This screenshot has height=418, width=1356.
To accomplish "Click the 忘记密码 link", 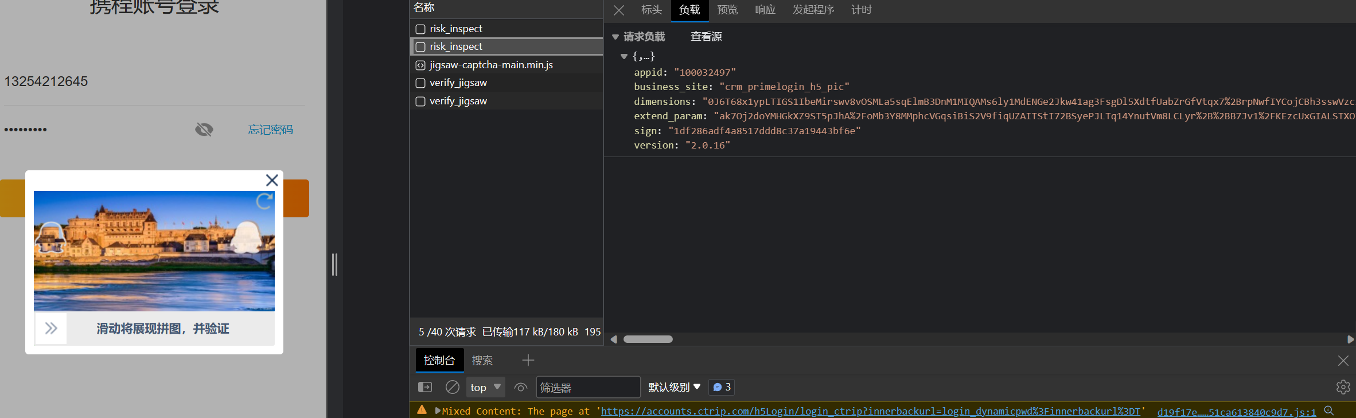I will 271,130.
